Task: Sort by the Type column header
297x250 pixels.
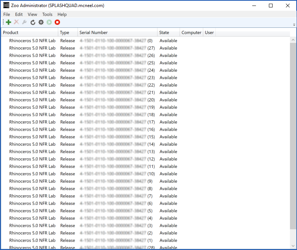Action: point(68,33)
